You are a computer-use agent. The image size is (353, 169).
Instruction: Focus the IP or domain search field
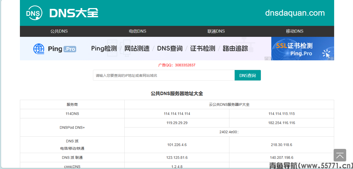(x=164, y=75)
